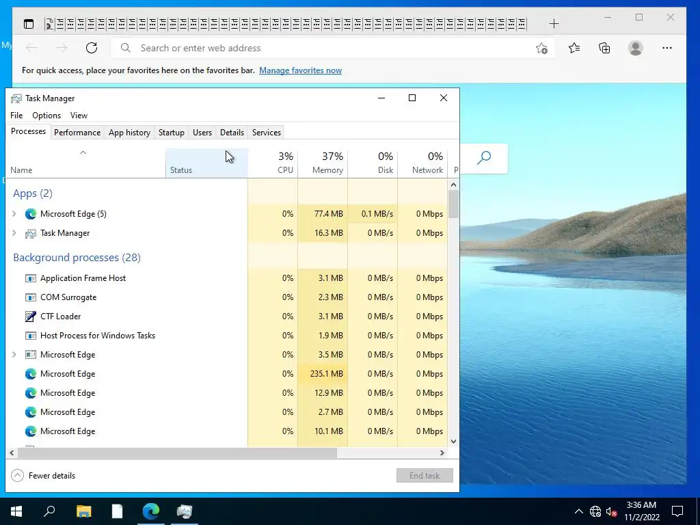Switch to the Users tab
Image resolution: width=700 pixels, height=525 pixels.
[202, 133]
